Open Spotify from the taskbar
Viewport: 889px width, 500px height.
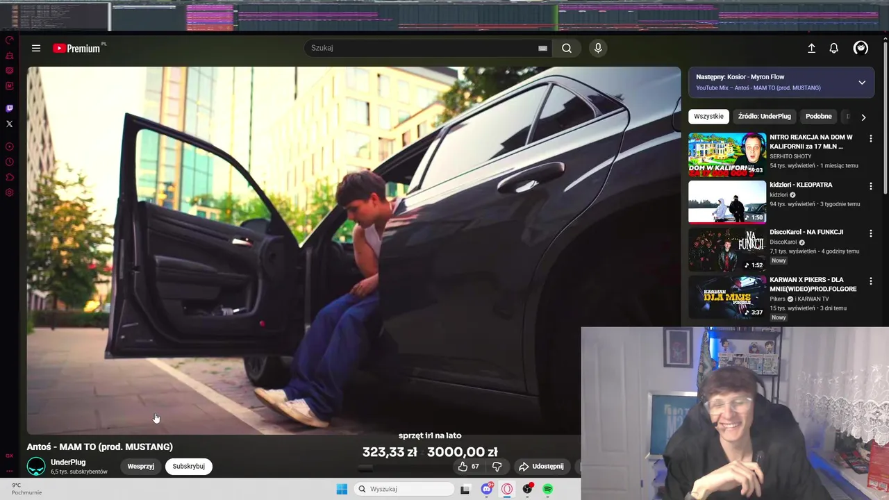[548, 489]
